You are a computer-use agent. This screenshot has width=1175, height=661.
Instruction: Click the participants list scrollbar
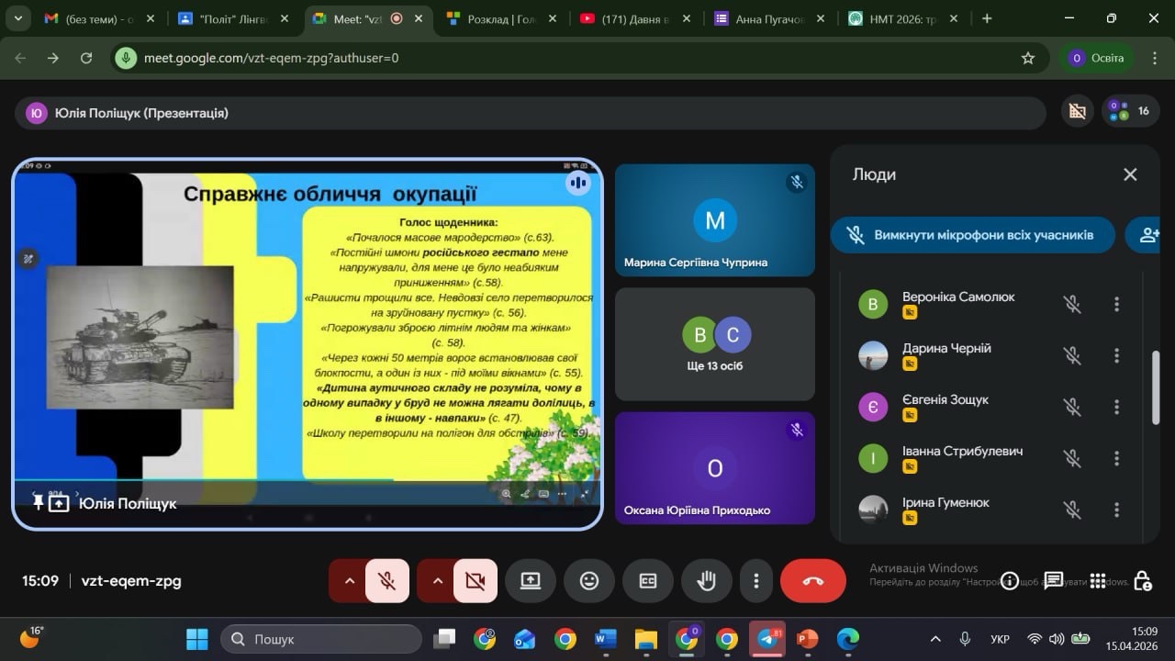point(1156,387)
